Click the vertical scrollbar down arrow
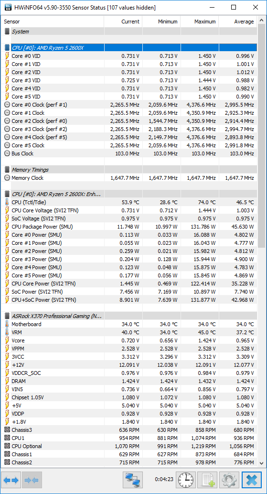Screen dimensions: 267x494 coord(261,462)
